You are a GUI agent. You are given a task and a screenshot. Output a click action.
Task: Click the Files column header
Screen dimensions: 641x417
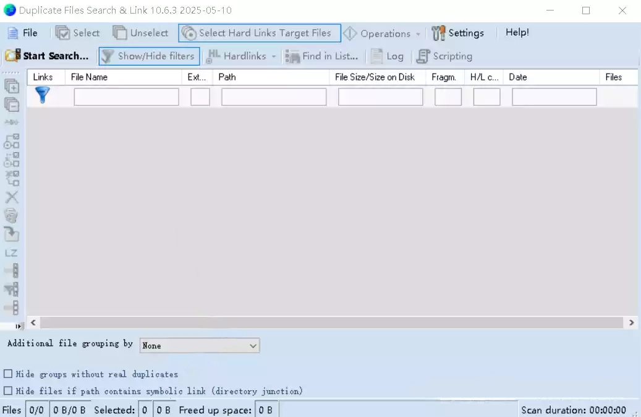[x=619, y=77]
